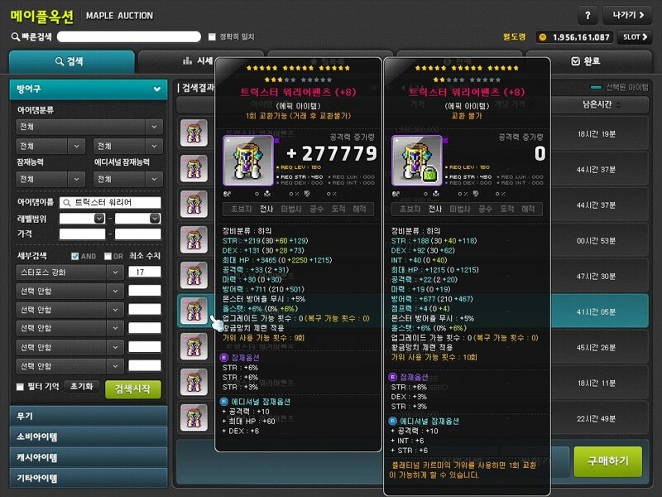662x497 pixels.
Task: Click the SLOT button
Action: point(635,37)
